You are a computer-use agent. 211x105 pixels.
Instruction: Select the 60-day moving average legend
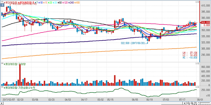[60, 3]
